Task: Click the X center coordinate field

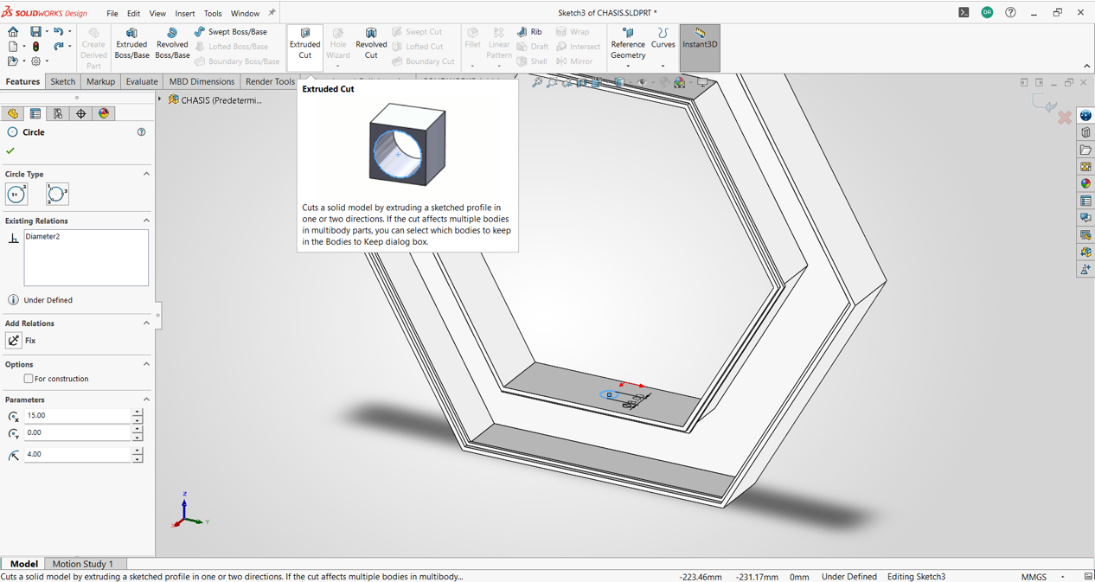Action: [77, 416]
